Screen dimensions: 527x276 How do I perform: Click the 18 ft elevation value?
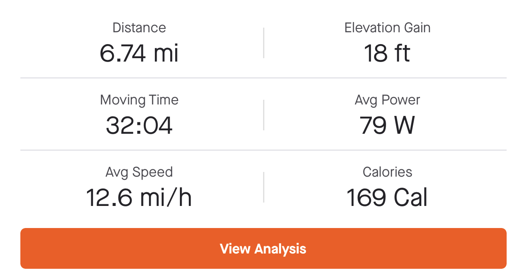click(x=387, y=54)
